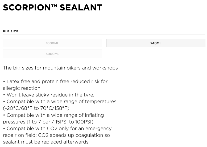Click the CO2 speeds up coagulation line

pyautogui.click(x=56, y=135)
